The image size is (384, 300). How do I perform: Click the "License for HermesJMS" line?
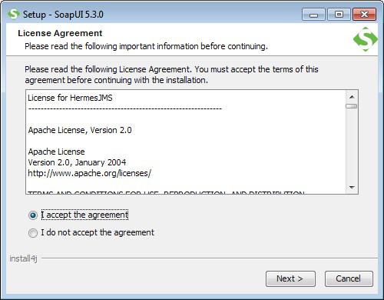click(x=70, y=98)
